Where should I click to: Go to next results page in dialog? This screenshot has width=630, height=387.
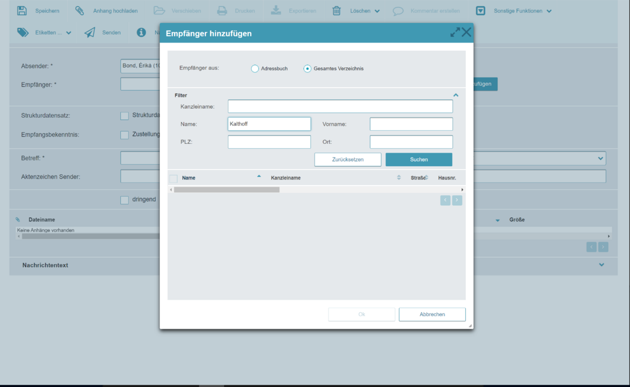(x=457, y=200)
